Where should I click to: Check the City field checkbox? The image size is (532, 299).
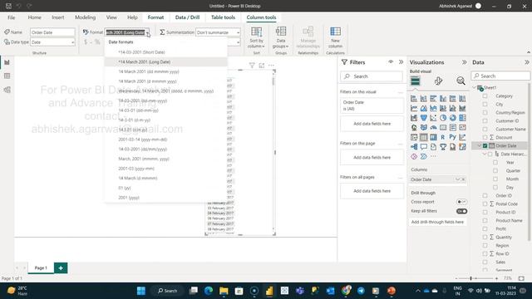pyautogui.click(x=485, y=105)
